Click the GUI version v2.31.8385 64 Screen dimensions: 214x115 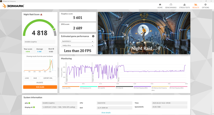pos(114,108)
